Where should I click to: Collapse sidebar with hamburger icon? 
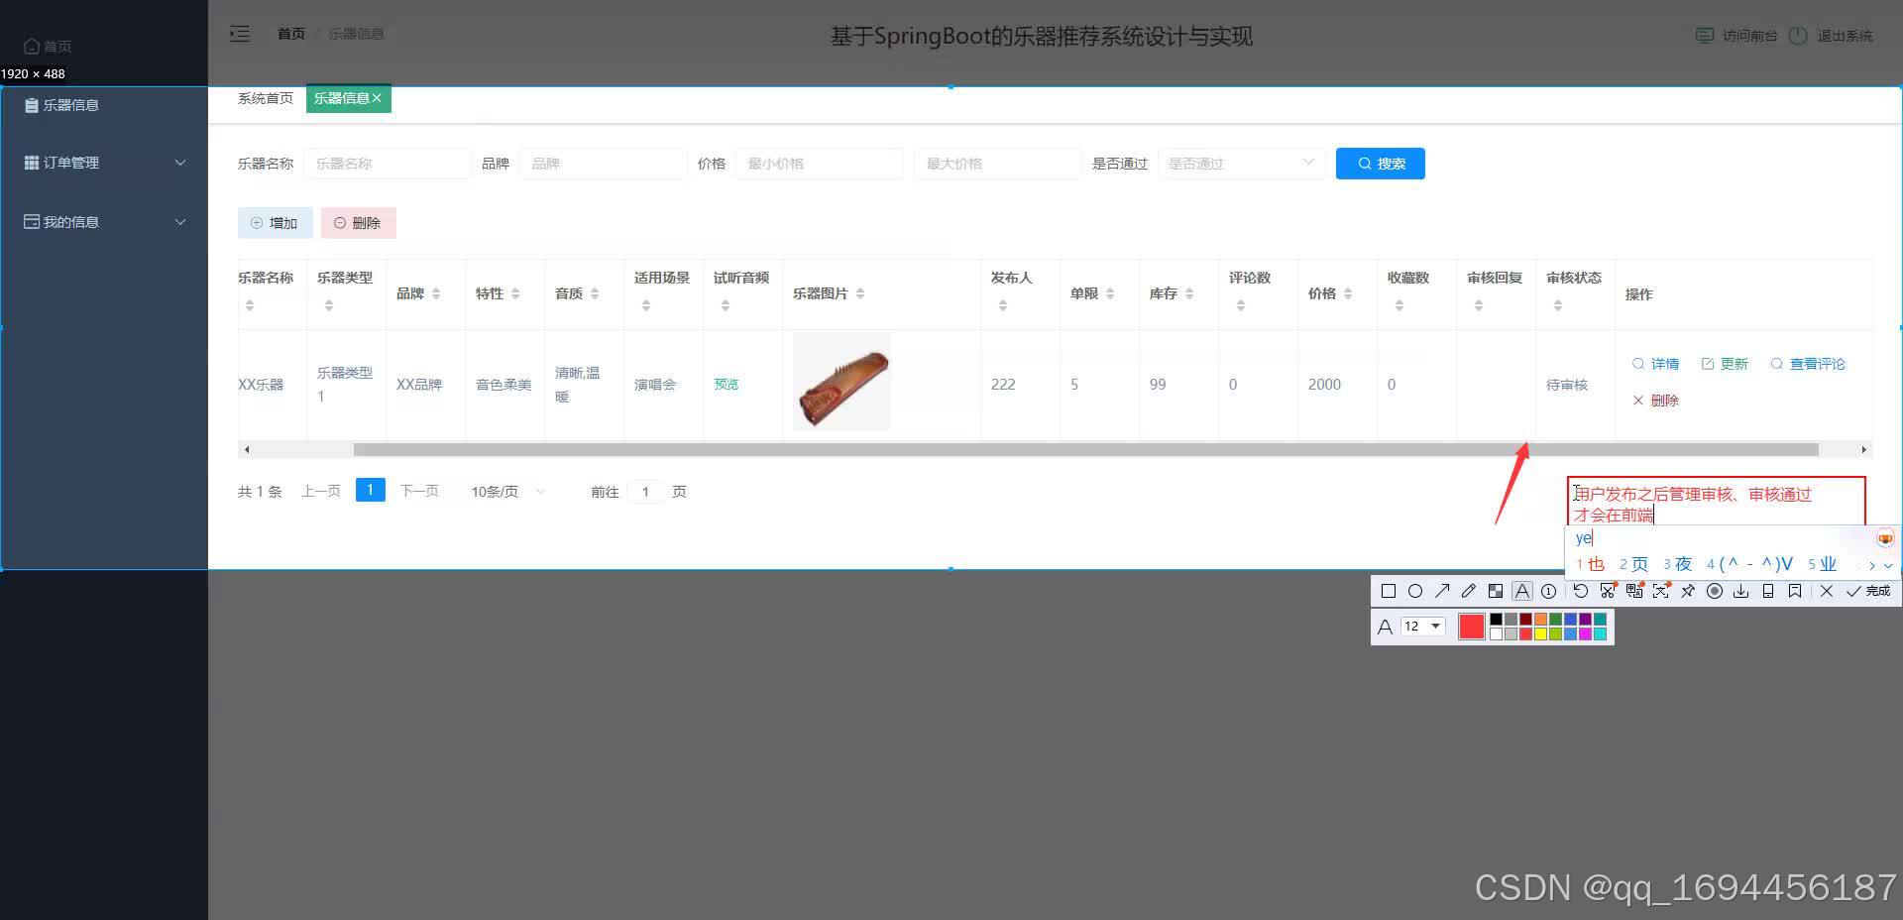click(x=240, y=34)
